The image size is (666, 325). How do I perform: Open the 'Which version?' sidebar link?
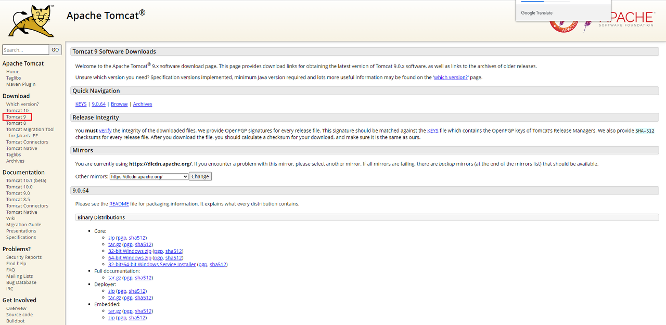(22, 104)
